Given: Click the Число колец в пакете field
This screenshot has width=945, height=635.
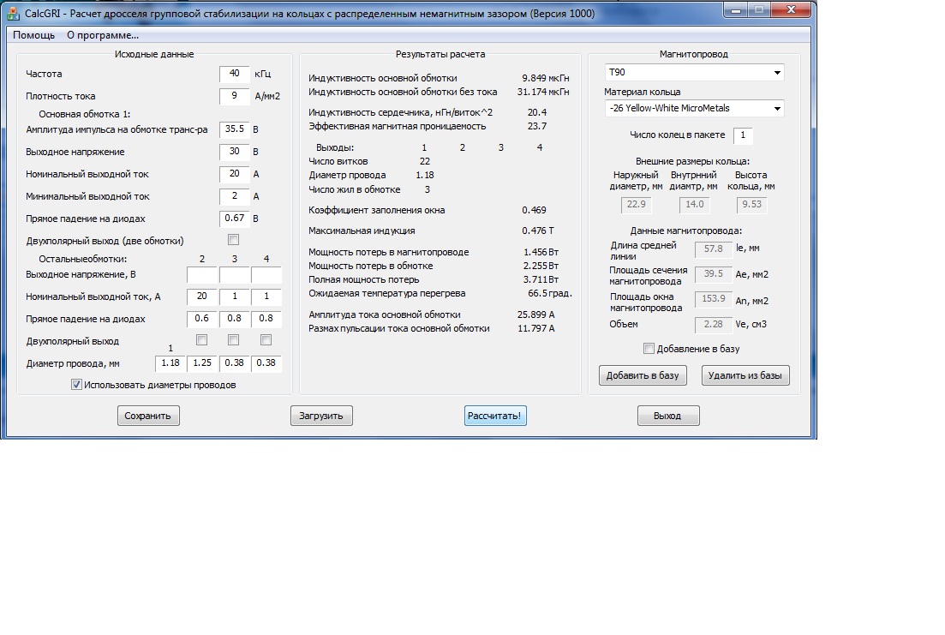Looking at the screenshot, I should (x=743, y=135).
